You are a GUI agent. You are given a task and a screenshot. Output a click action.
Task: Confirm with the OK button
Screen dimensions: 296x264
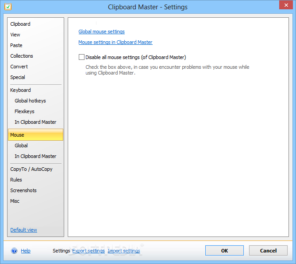224,251
